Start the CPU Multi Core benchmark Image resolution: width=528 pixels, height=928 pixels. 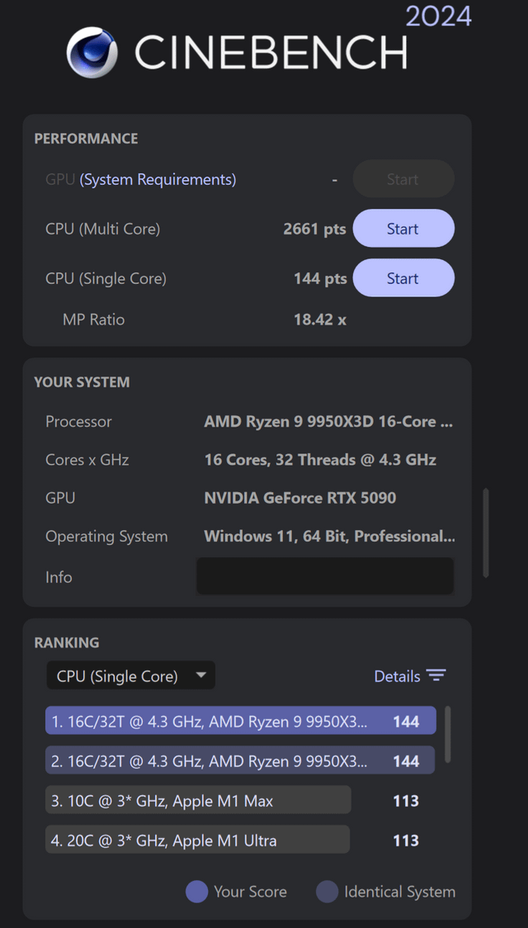tap(403, 229)
